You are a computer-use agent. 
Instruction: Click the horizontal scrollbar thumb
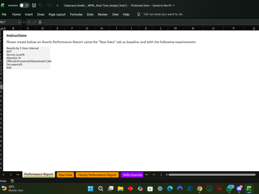212,175
